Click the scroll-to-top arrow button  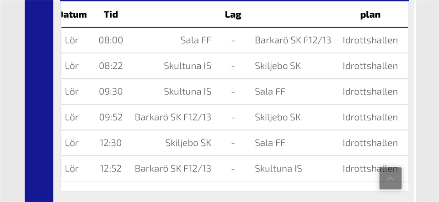coord(390,178)
